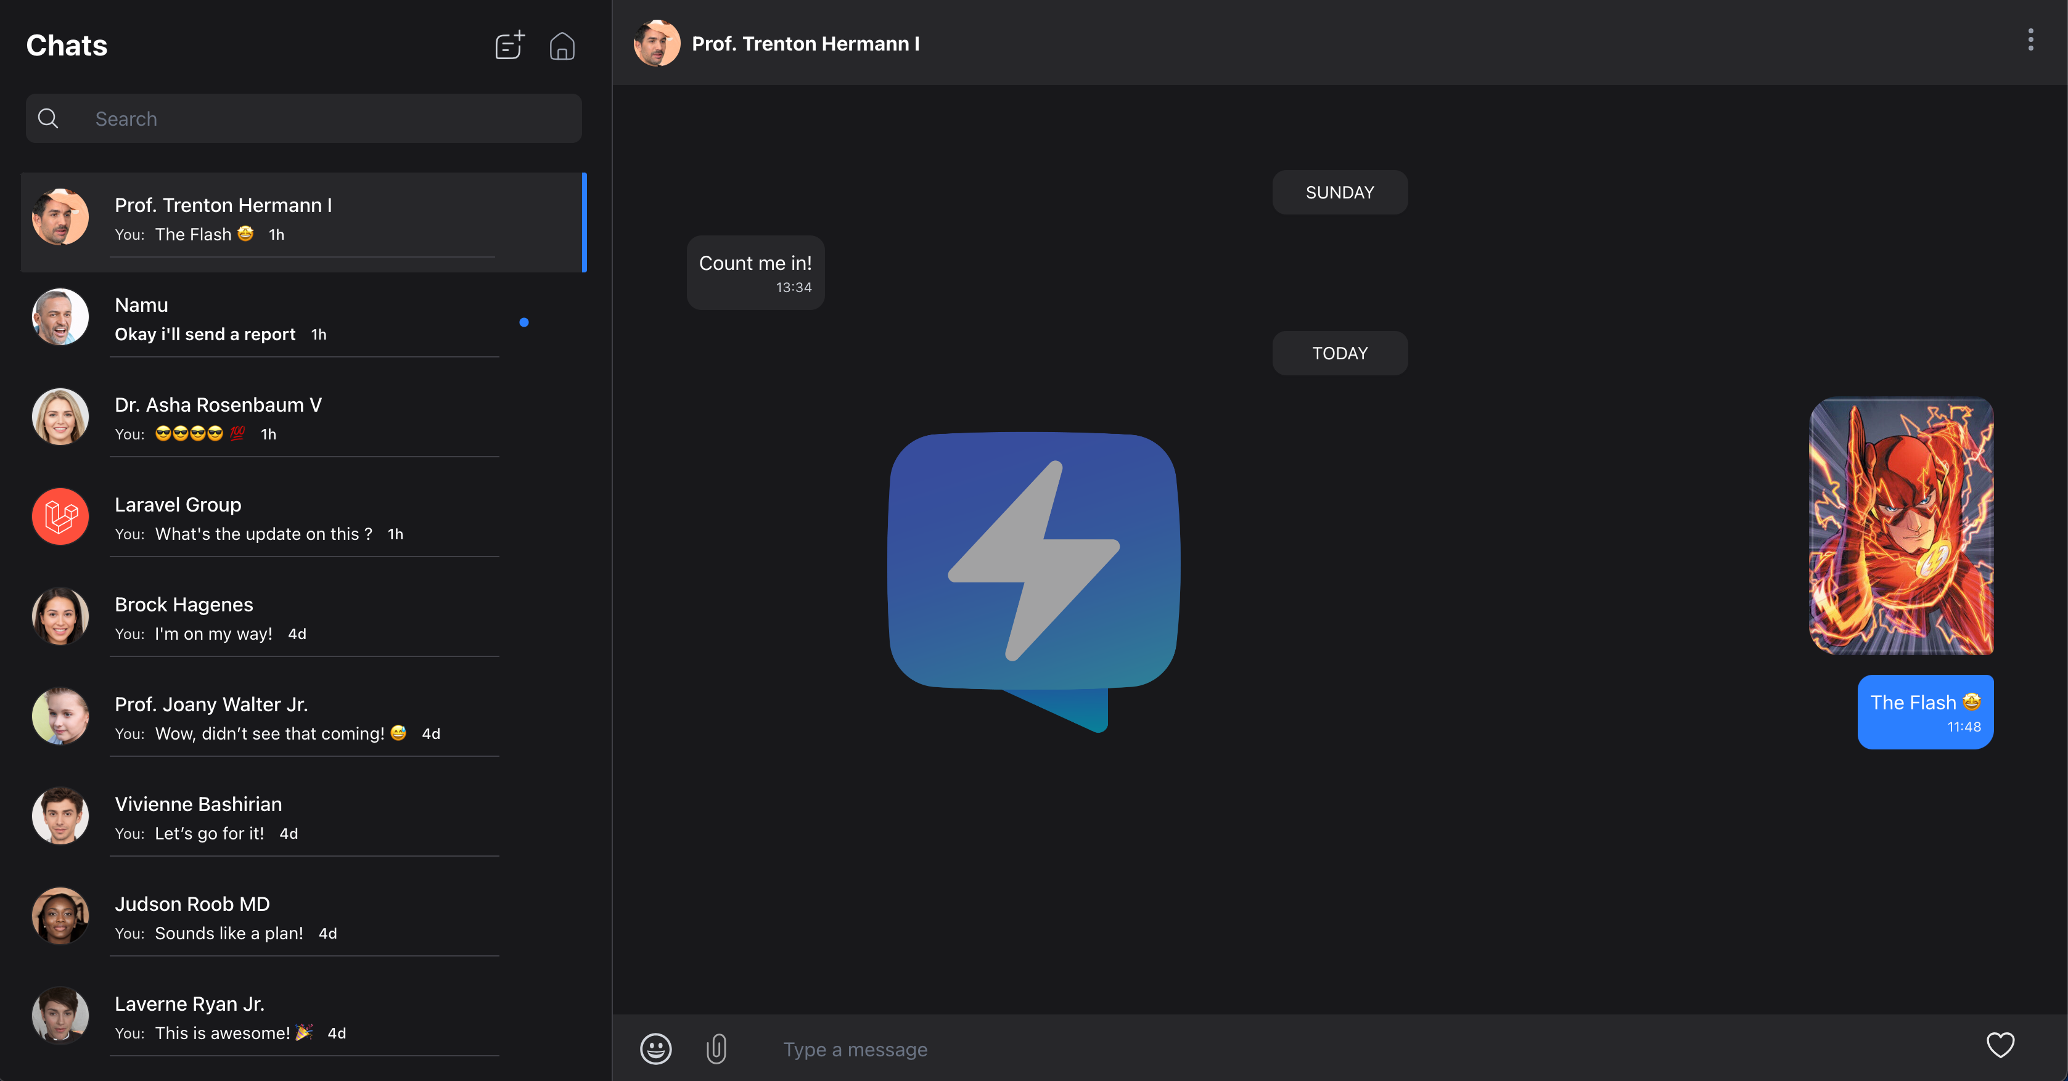2068x1081 pixels.
Task: Click The Flash message bubble
Action: tap(1925, 712)
